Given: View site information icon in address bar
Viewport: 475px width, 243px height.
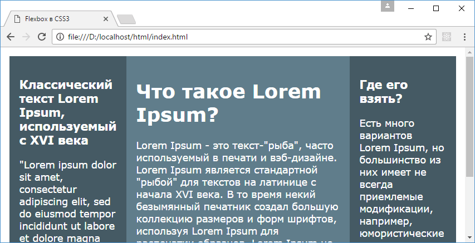Looking at the screenshot, I should pyautogui.click(x=60, y=37).
